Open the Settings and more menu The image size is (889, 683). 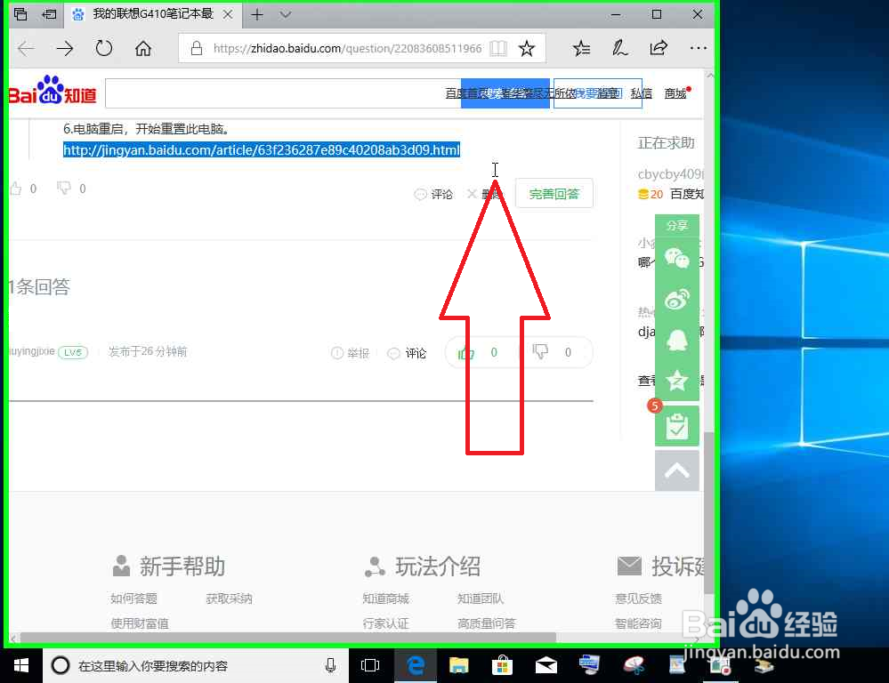tap(698, 49)
